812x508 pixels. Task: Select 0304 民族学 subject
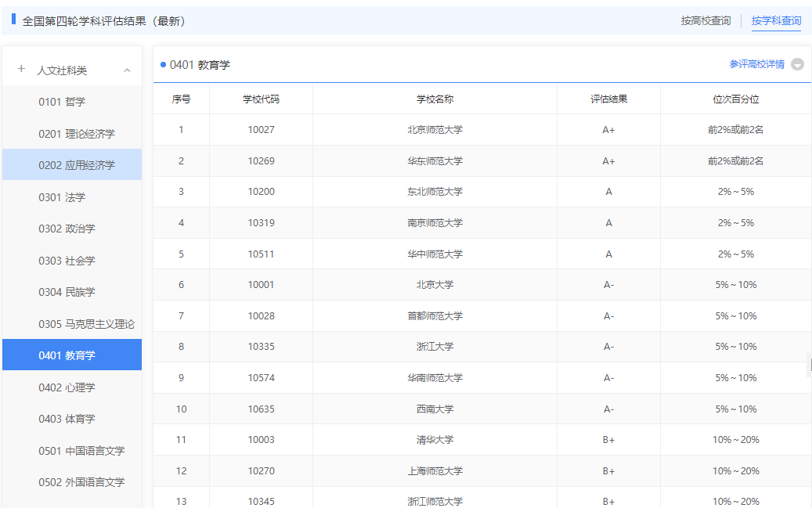point(72,292)
